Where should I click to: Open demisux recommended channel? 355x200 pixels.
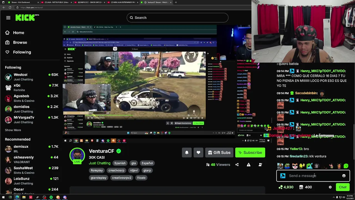click(31, 149)
